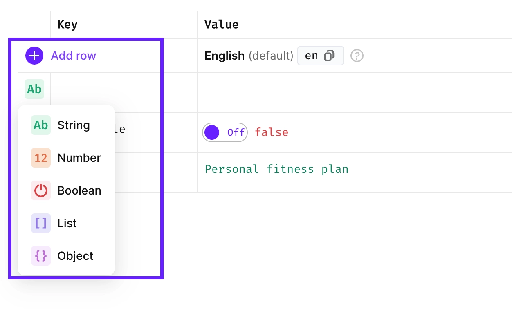Click the plus icon beside Add row
Screen dimensions: 512x313
point(34,55)
